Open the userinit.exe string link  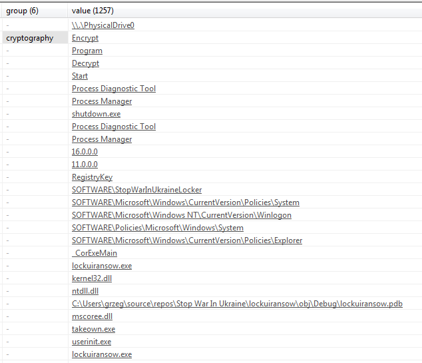[91, 342]
